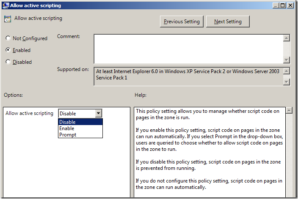Go to Previous Setting
298x199 pixels.
pos(182,22)
